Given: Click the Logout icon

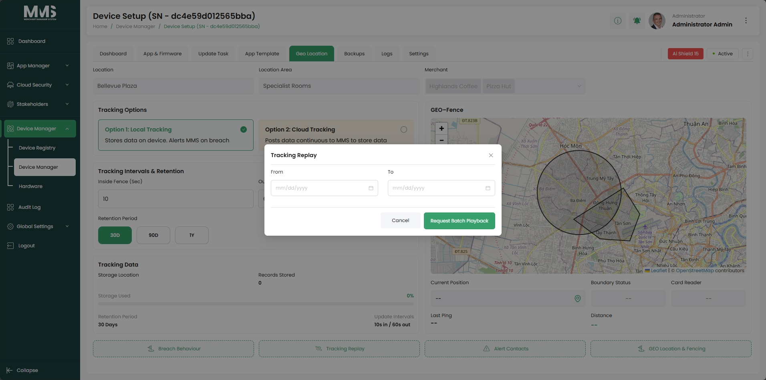Looking at the screenshot, I should [x=10, y=246].
